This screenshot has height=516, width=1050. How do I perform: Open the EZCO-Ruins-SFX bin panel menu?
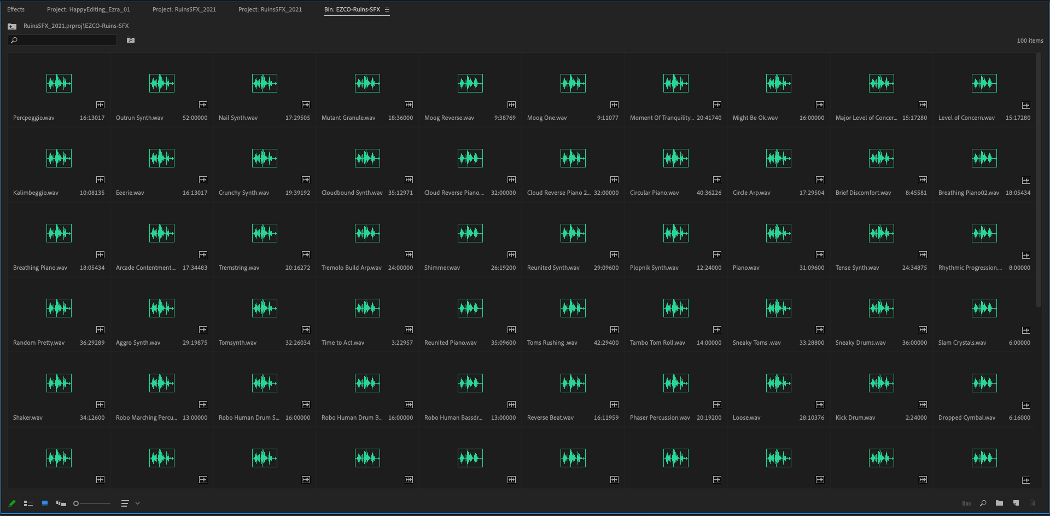click(x=387, y=10)
